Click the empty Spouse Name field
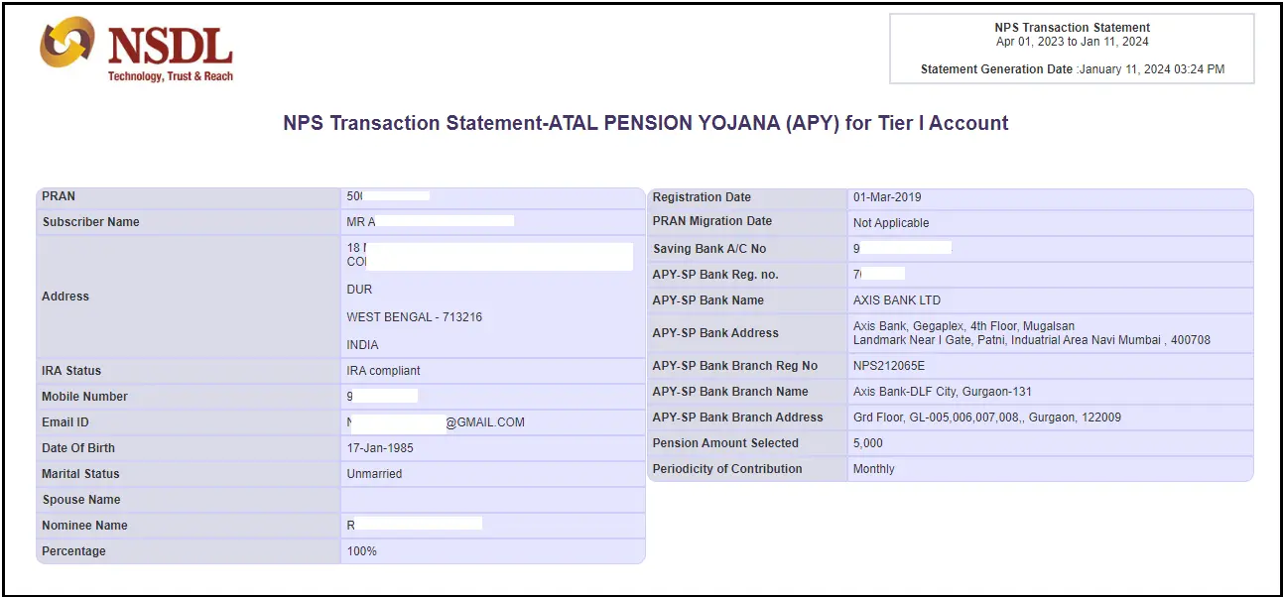Screen dimensions: 1283x597 (x=492, y=500)
